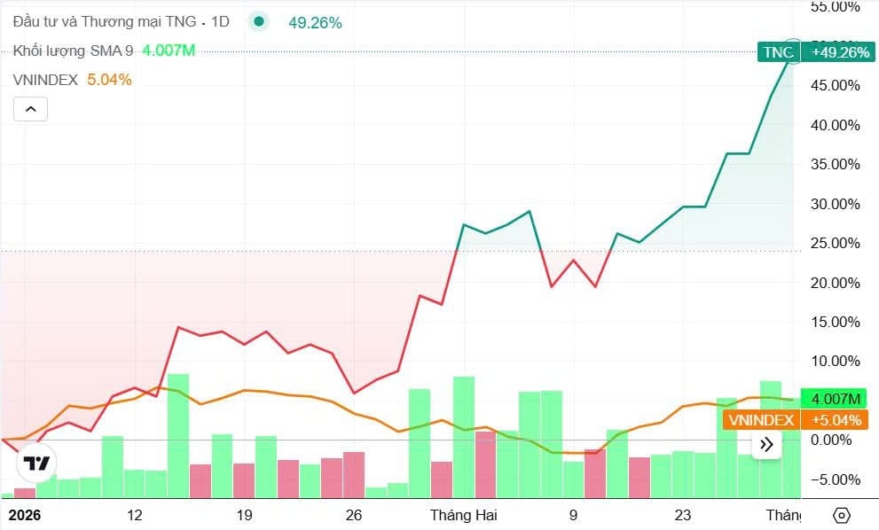Click the 0.00% price scale label

837,440
